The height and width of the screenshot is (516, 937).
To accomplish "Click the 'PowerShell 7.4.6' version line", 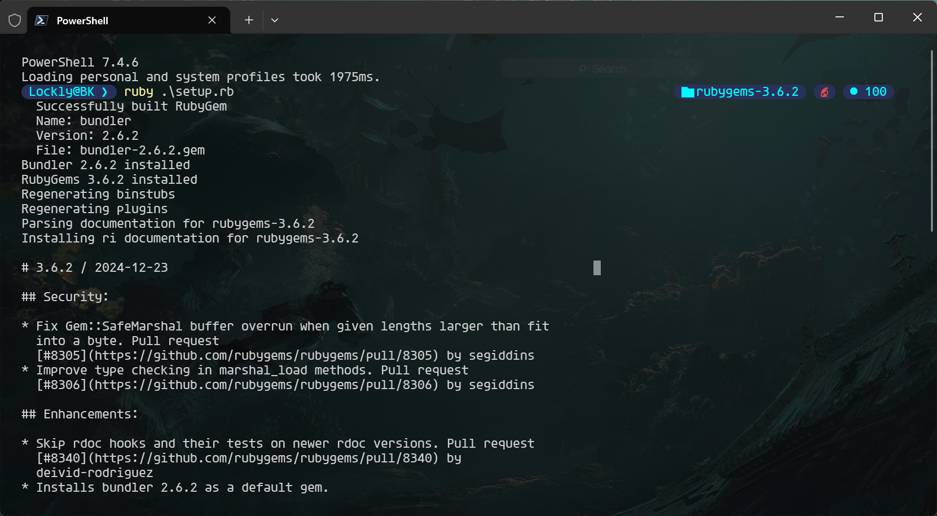I will pos(80,63).
